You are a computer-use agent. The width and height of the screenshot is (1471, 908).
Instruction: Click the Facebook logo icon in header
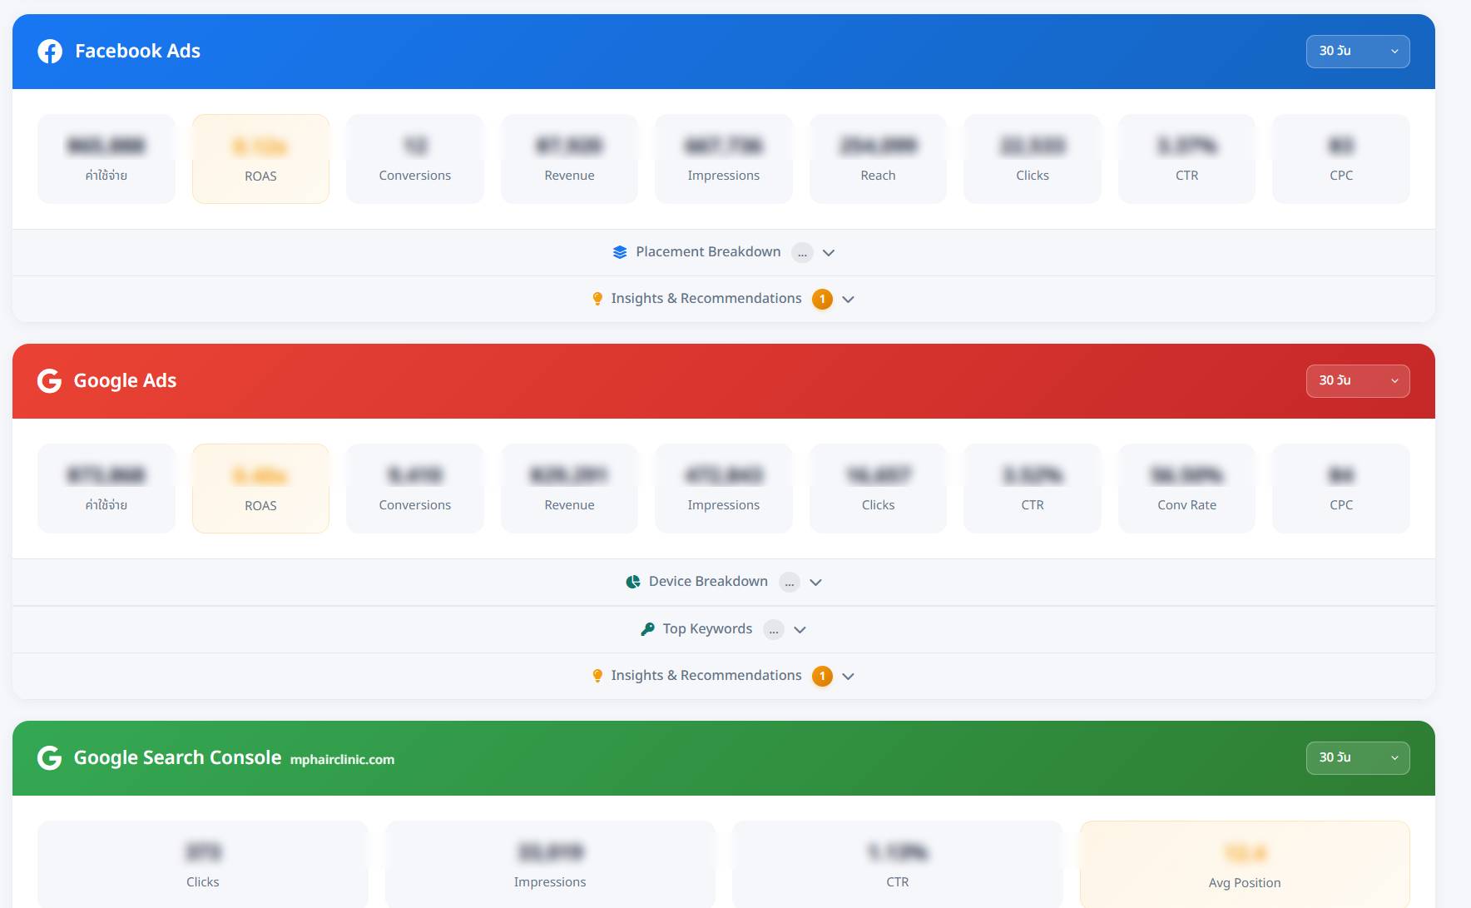point(50,52)
